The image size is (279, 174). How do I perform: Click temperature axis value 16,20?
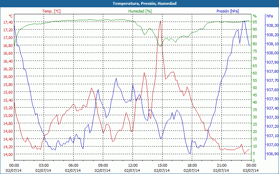pos(8,69)
